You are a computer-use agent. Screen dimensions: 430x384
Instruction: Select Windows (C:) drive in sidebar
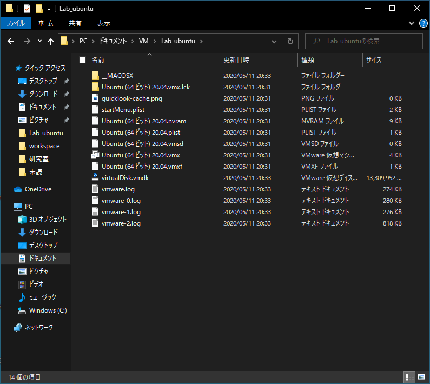point(48,310)
